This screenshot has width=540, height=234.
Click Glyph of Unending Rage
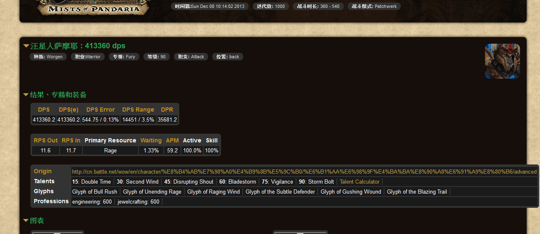tap(152, 192)
